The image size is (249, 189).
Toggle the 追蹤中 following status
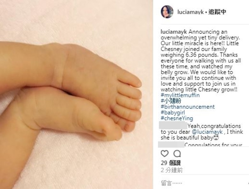tap(217, 12)
